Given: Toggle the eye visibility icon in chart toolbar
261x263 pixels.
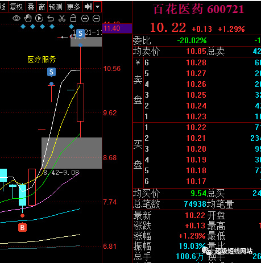Looking at the screenshot, I should point(16,19).
